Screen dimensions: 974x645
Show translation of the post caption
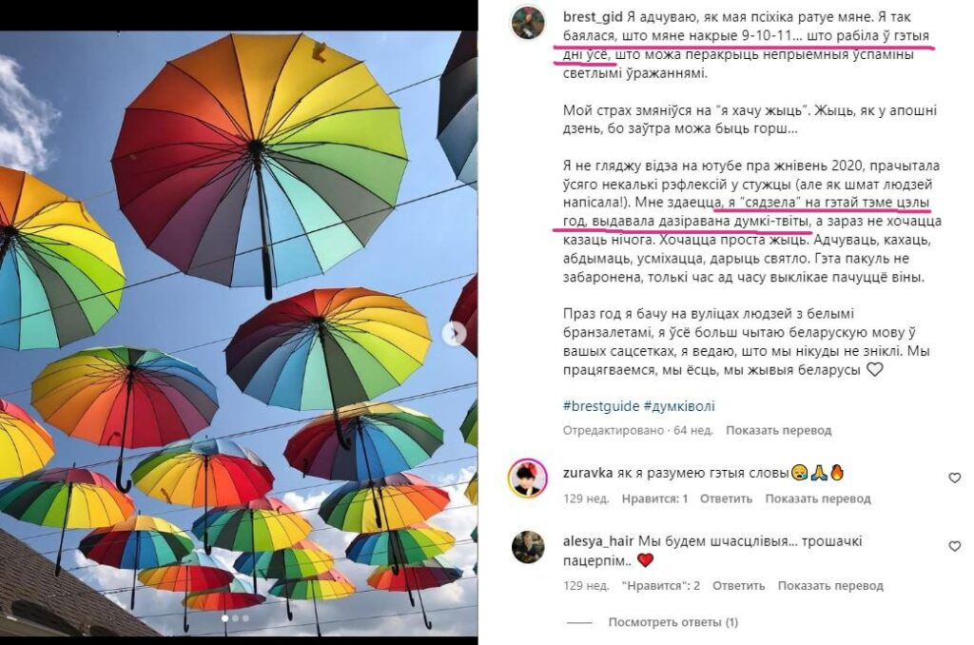click(778, 430)
